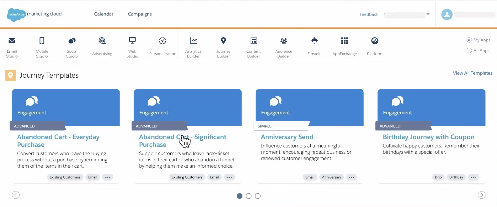
Task: Expand more tags on Birthday Journey card
Action: click(x=473, y=177)
